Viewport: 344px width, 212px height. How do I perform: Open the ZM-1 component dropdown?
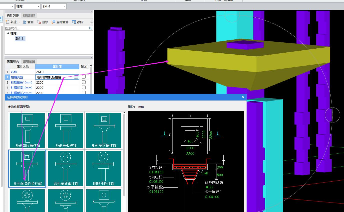(x=65, y=6)
